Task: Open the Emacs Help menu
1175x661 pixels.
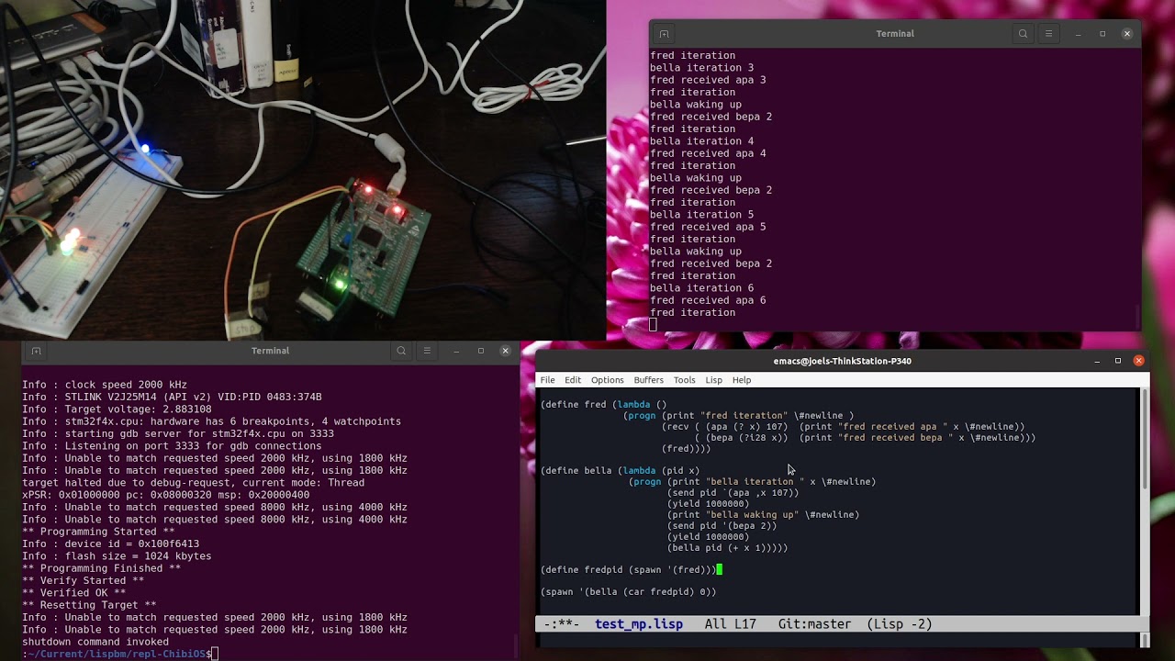Action: pyautogui.click(x=742, y=380)
